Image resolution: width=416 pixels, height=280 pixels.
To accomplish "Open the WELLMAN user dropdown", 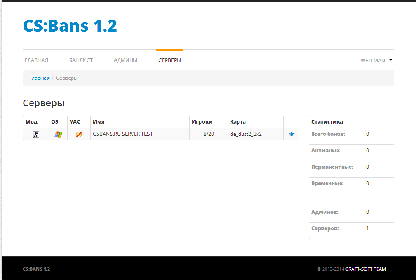I will point(376,60).
